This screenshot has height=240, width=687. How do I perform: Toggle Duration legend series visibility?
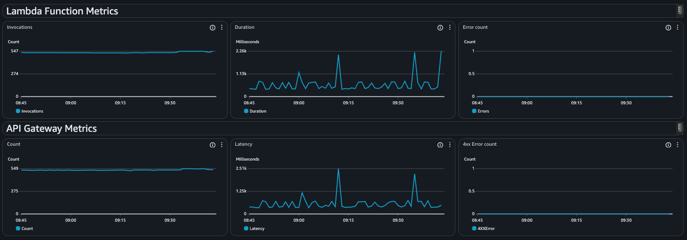257,111
